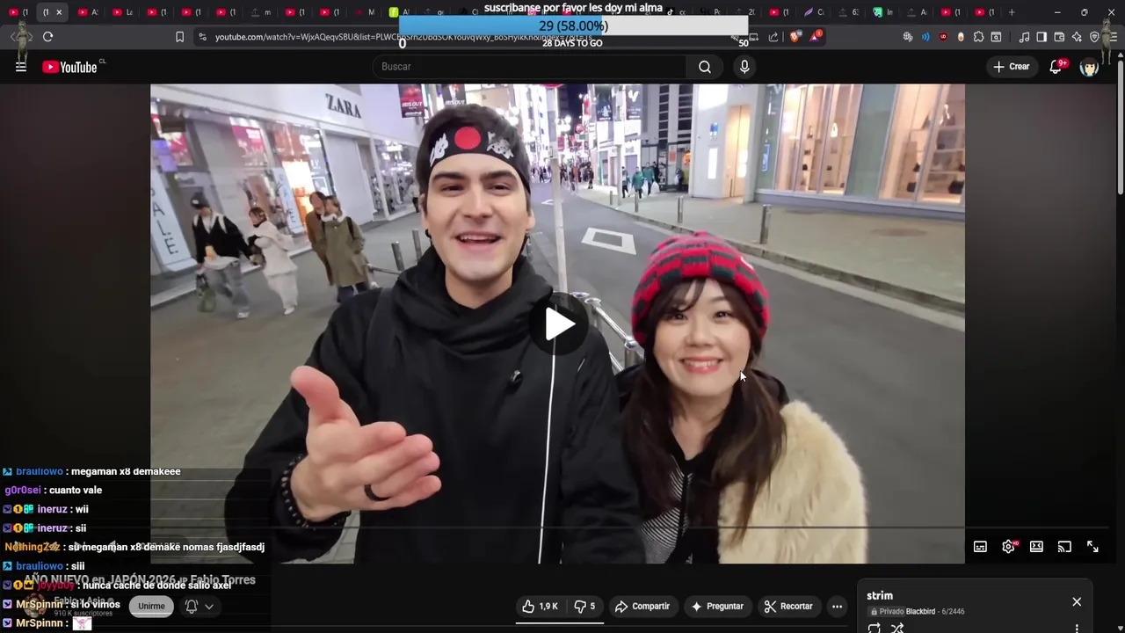Enter fullscreen on the video player
Image resolution: width=1125 pixels, height=633 pixels.
coord(1092,547)
